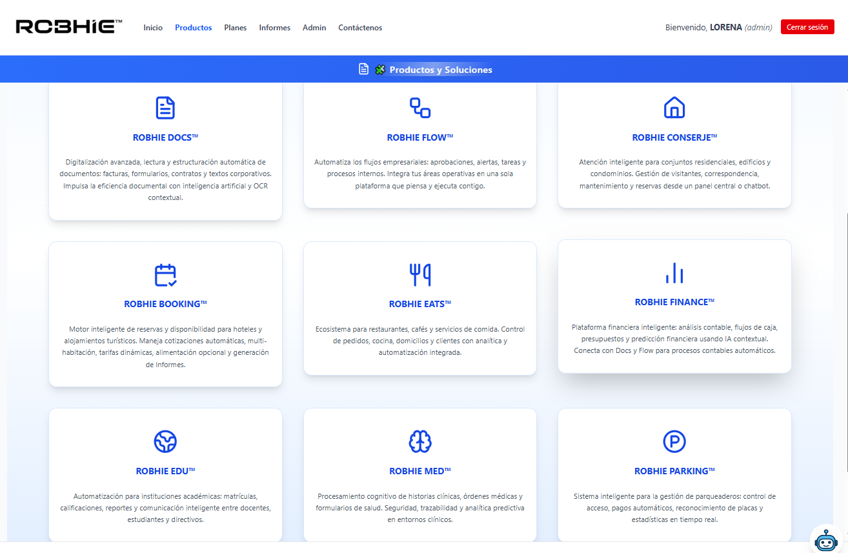Image resolution: width=848 pixels, height=553 pixels.
Task: Click the description starting 'Sistema inteligente para la gestión'
Action: [x=674, y=508]
